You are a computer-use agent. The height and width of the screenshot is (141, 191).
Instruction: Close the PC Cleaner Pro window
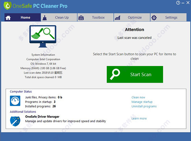pyautogui.click(x=188, y=3)
